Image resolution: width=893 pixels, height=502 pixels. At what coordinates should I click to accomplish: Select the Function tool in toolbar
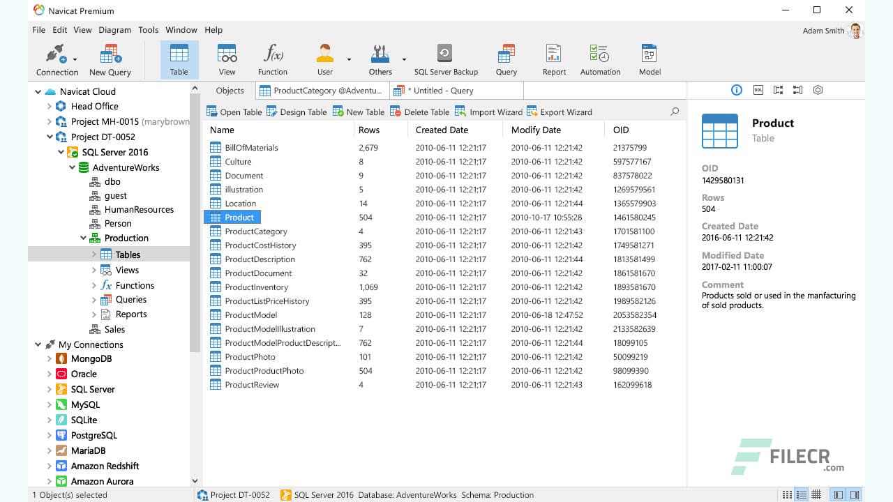click(273, 59)
